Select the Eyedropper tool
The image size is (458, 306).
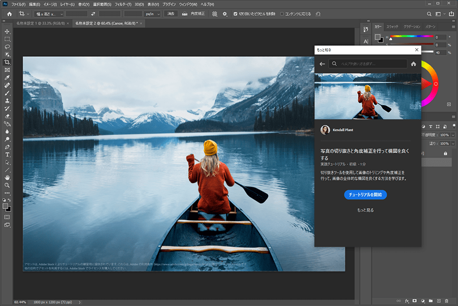[7, 78]
